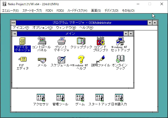This screenshot has height=118, width=168.
Task: Click the Neko Project cat icon in title bar
Action: [x=4, y=4]
